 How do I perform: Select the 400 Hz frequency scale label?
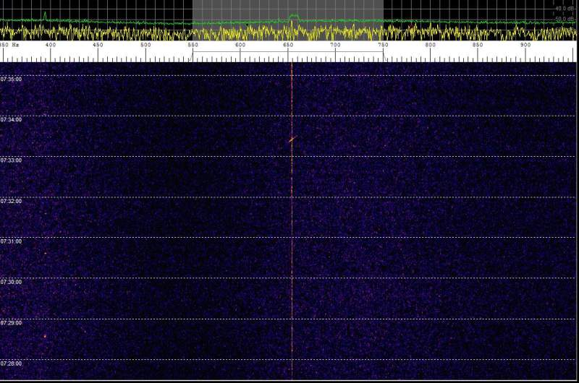[51, 46]
